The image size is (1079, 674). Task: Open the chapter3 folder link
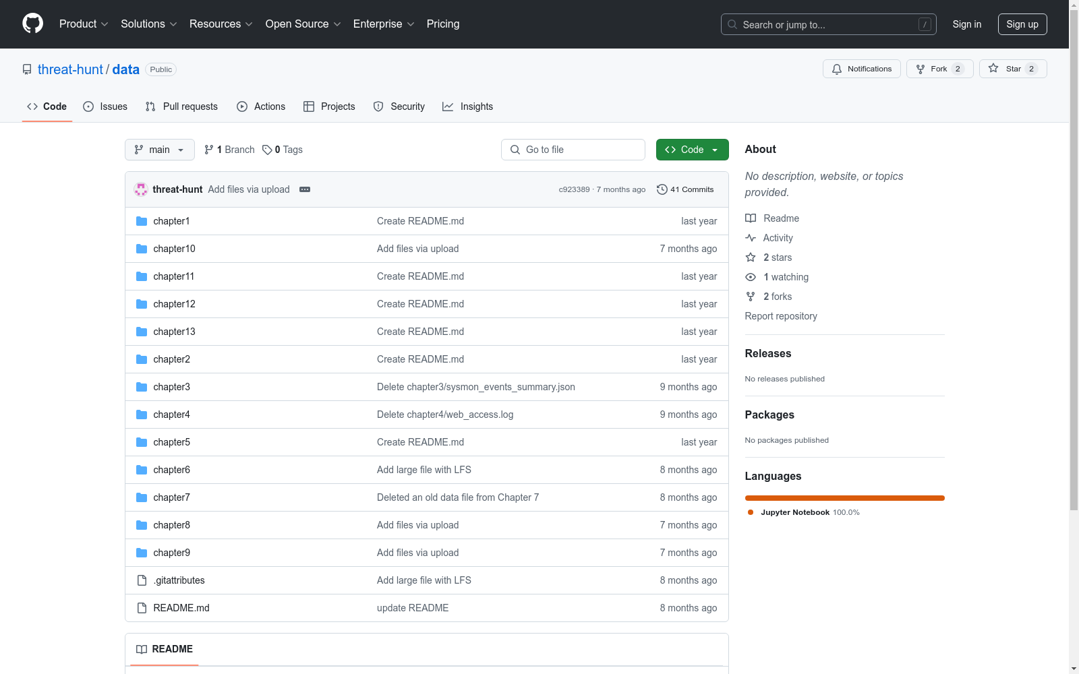172,387
